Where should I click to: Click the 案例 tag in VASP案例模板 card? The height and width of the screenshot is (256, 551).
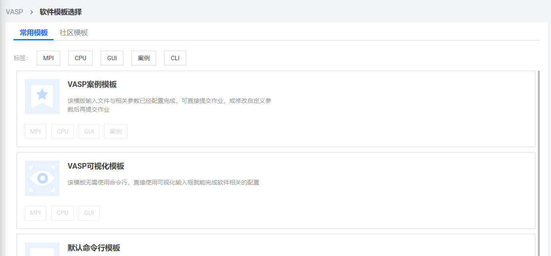tap(116, 131)
